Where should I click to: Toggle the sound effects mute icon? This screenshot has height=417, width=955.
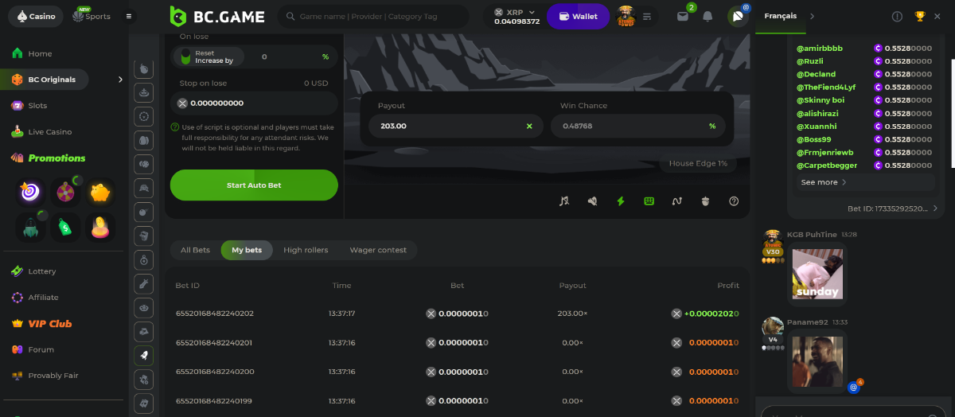click(592, 201)
